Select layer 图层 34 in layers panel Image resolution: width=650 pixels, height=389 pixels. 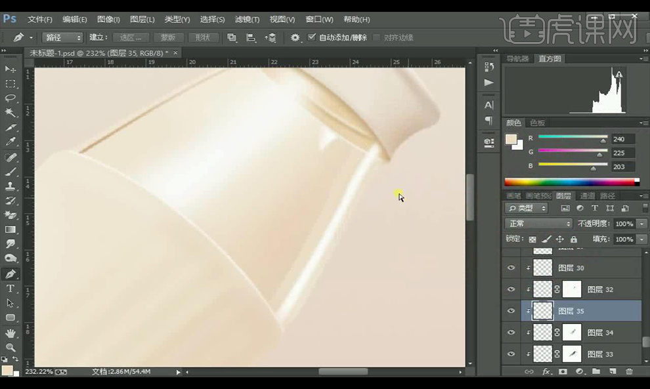[x=599, y=333]
